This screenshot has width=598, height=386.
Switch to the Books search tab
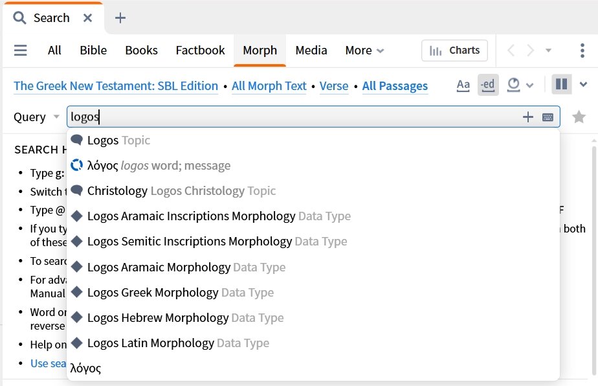point(142,51)
